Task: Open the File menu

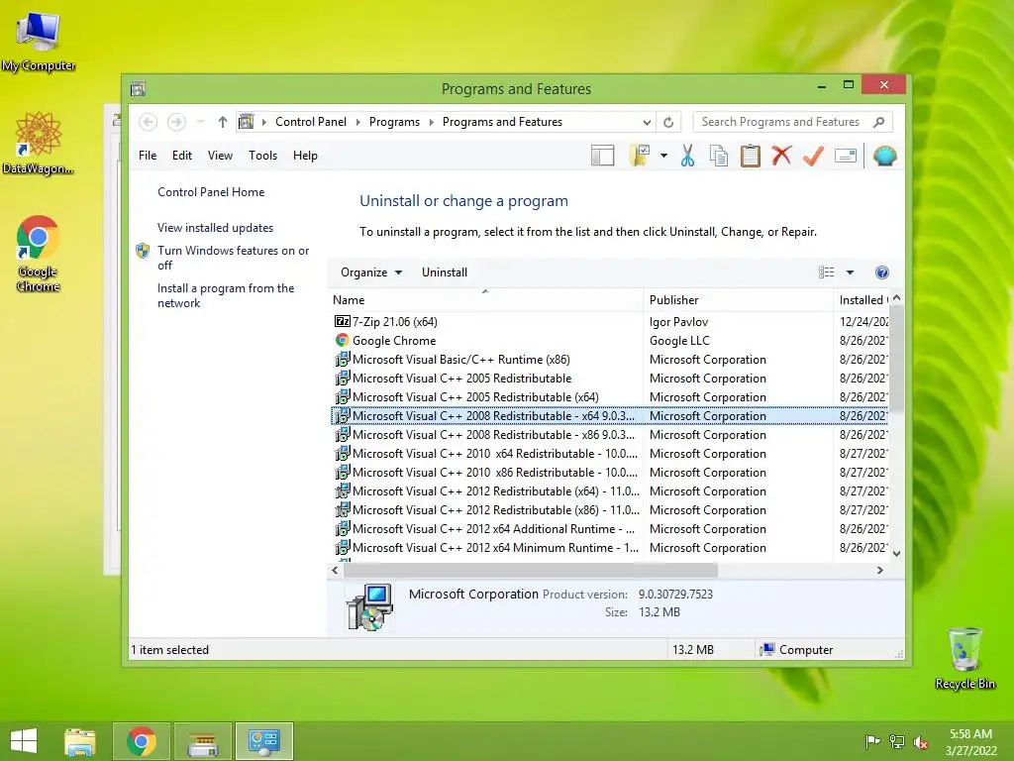Action: [x=148, y=156]
